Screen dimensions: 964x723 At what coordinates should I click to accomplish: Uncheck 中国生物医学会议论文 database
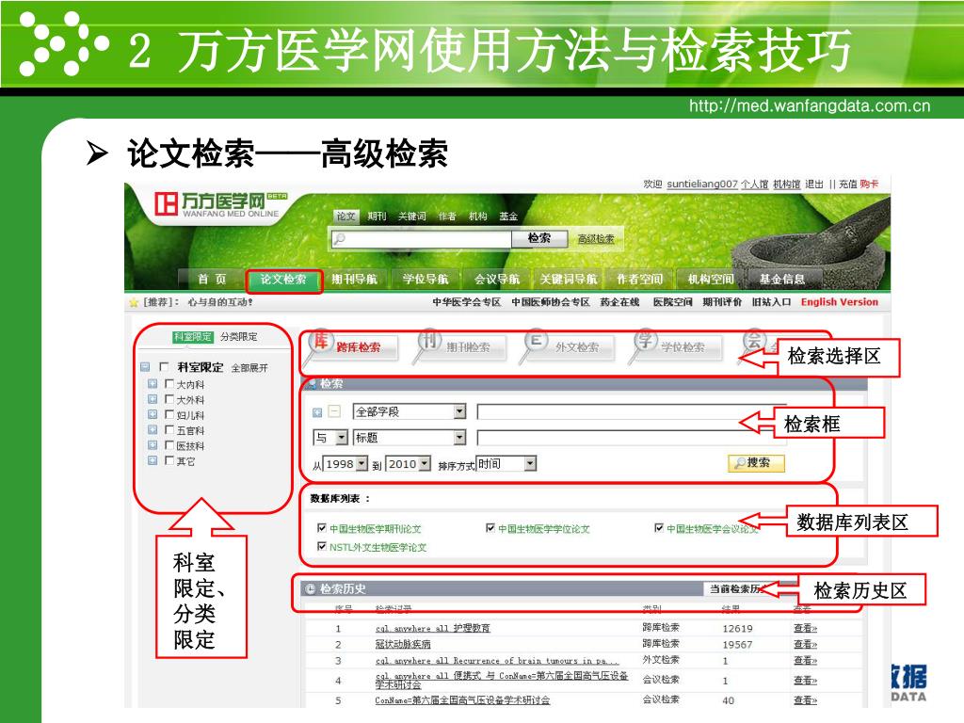pyautogui.click(x=659, y=528)
